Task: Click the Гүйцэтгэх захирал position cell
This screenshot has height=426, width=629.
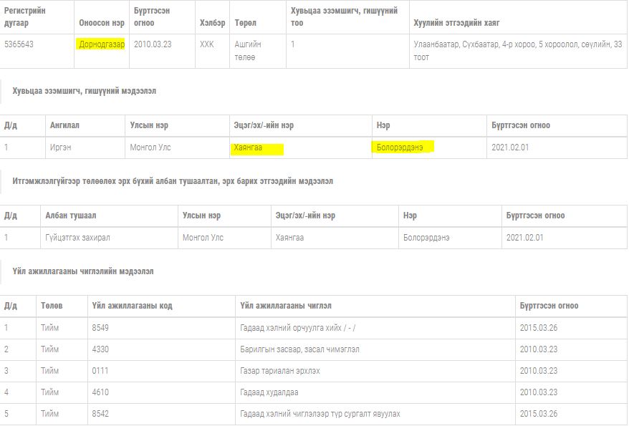Action: (x=77, y=238)
